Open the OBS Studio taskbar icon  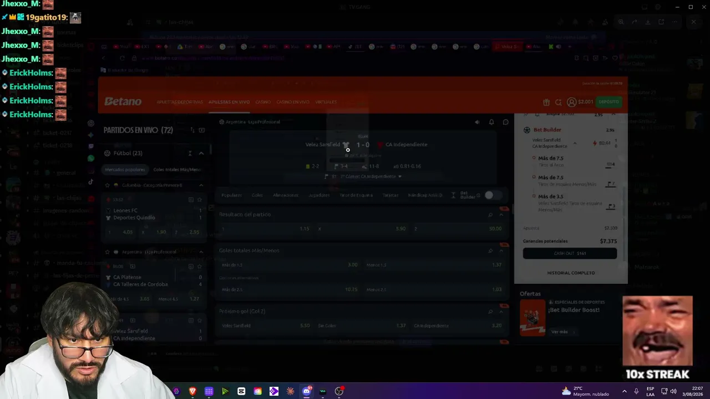pyautogui.click(x=339, y=391)
